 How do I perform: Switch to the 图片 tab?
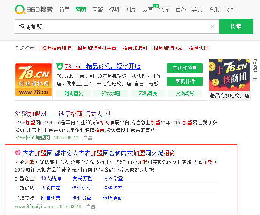(131, 9)
